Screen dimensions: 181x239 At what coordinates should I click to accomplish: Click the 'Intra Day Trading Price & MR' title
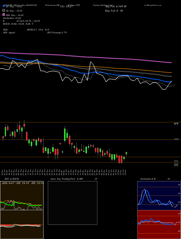click(x=67, y=179)
